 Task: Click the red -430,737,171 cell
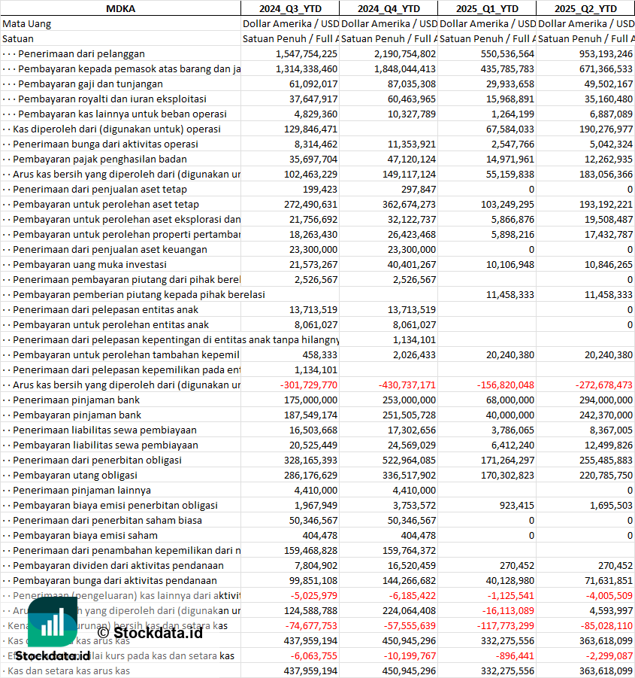(x=389, y=385)
